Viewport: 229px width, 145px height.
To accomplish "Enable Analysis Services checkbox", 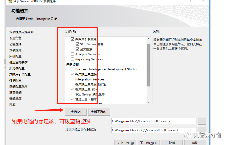I will 73,54.
